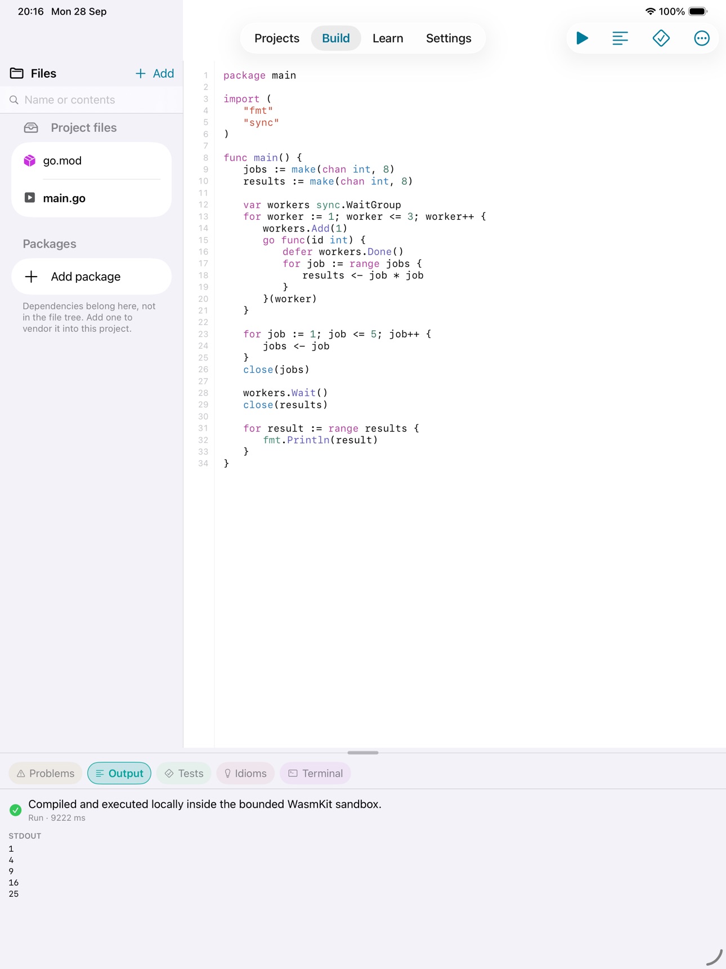This screenshot has width=726, height=969.
Task: Select the Output panel tab
Action: (x=119, y=774)
